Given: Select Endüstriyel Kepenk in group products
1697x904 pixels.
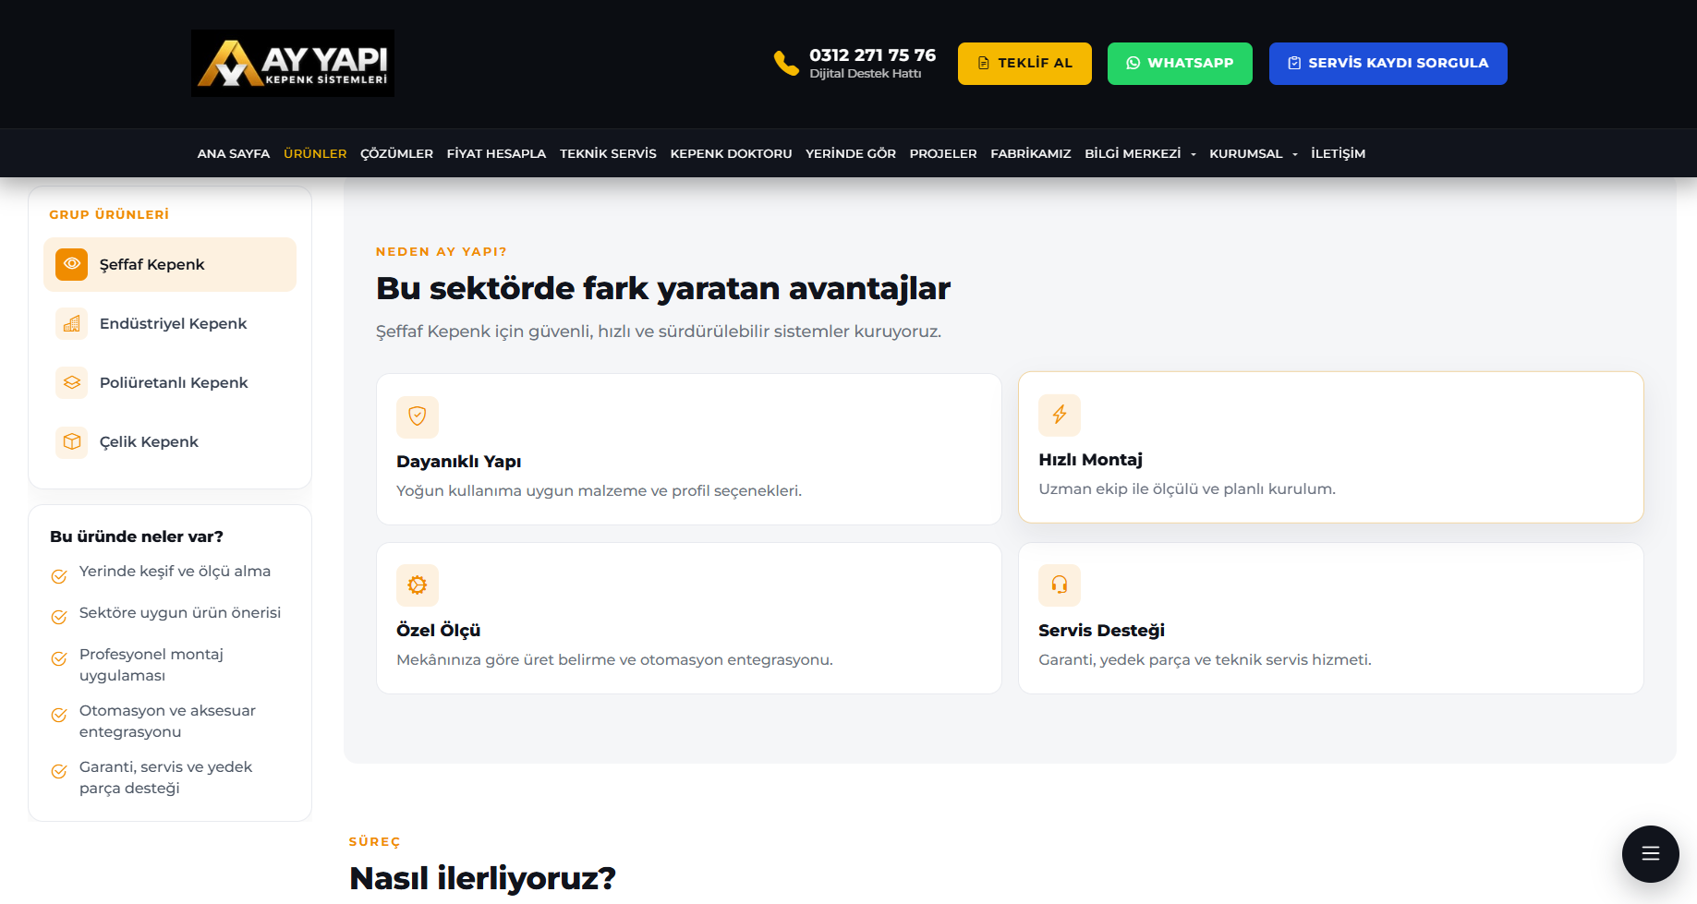Looking at the screenshot, I should (x=170, y=323).
